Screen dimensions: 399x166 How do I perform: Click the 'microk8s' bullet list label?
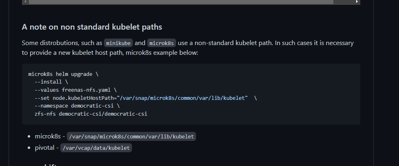[48, 136]
